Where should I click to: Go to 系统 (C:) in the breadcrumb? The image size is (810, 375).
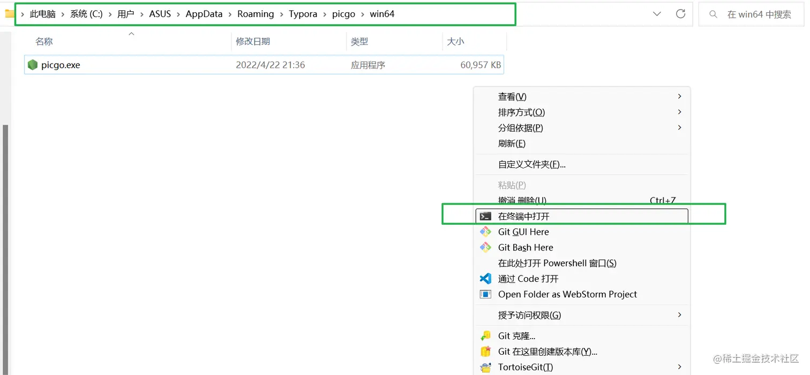tap(86, 14)
